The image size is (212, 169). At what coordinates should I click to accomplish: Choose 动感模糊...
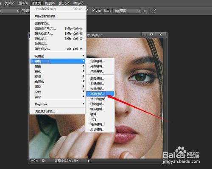coord(100,84)
